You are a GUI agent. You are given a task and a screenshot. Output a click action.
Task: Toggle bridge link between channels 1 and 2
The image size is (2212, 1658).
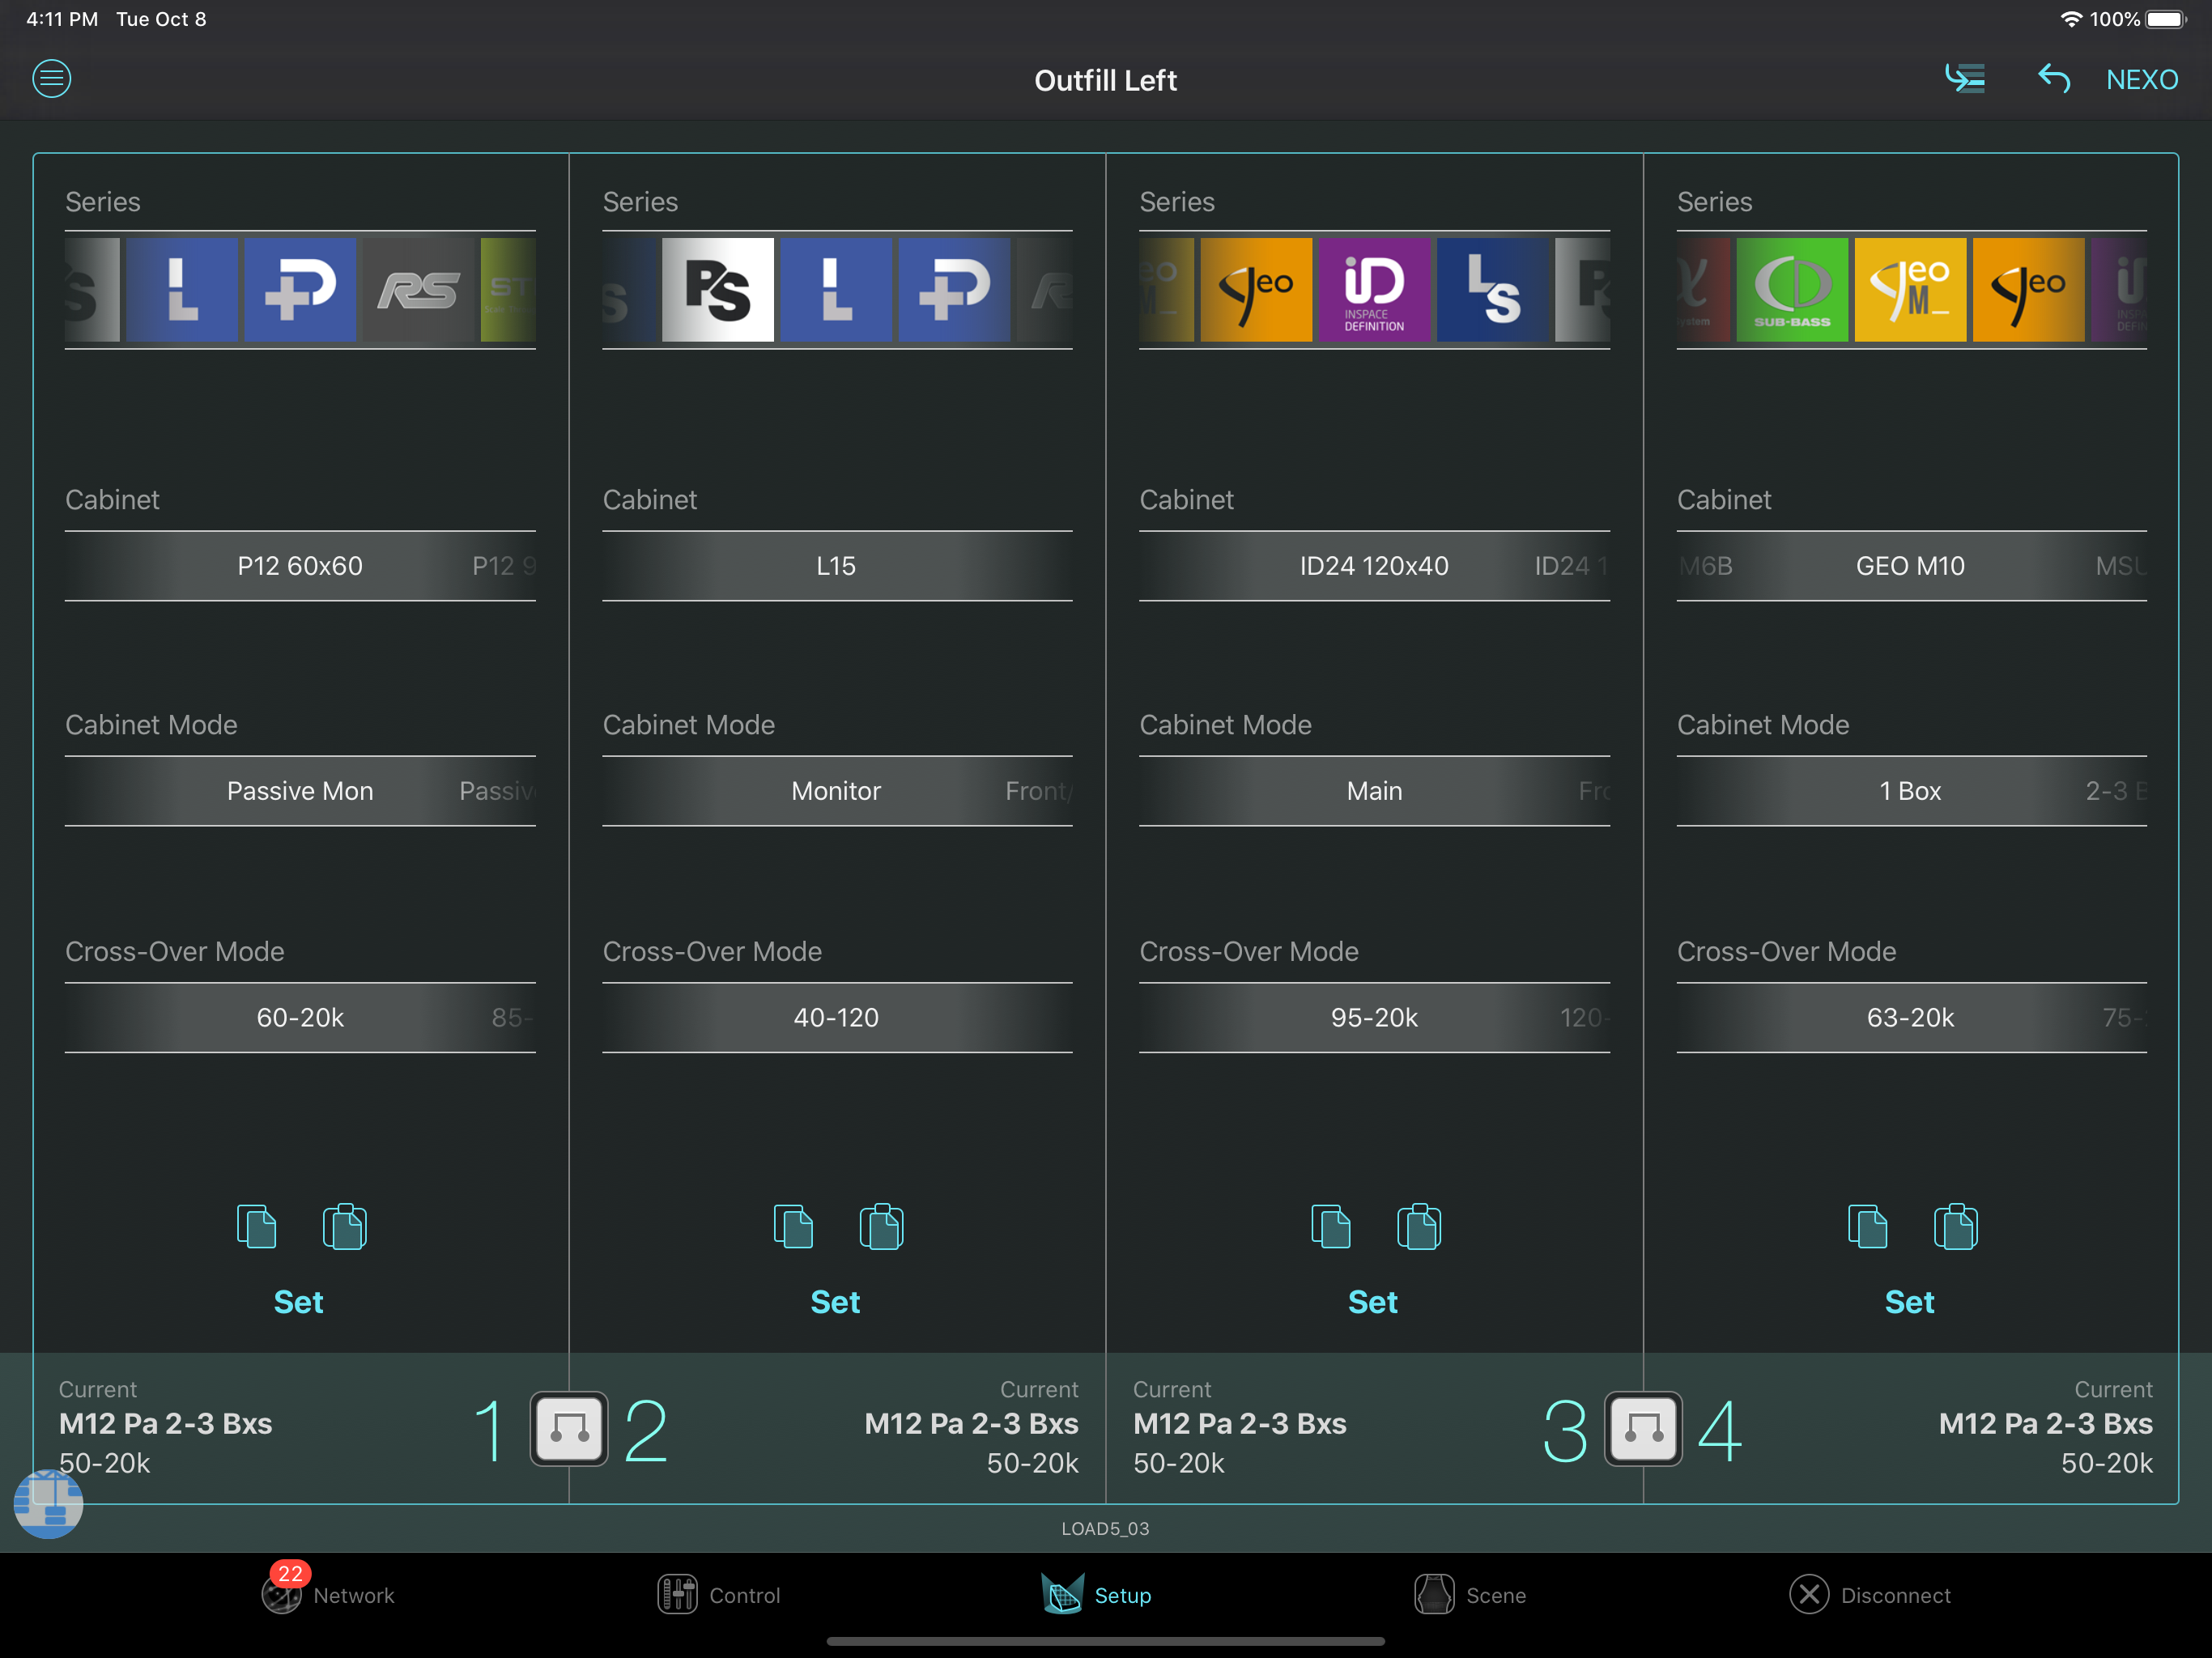click(569, 1428)
